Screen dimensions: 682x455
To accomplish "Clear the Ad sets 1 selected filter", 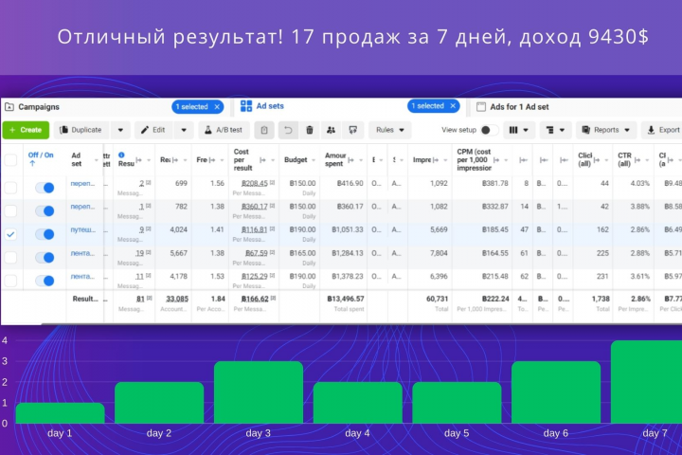I will [x=453, y=106].
